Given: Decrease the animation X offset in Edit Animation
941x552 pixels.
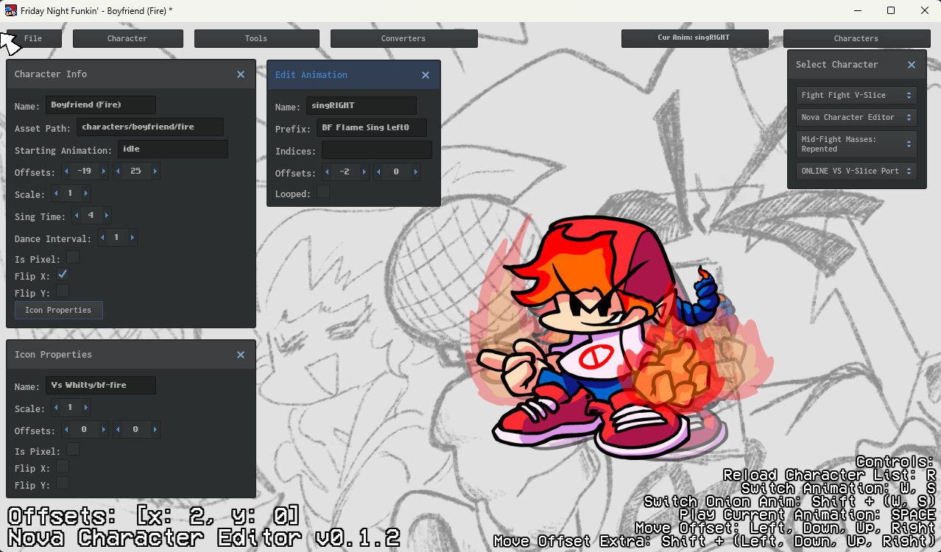Looking at the screenshot, I should pyautogui.click(x=327, y=171).
